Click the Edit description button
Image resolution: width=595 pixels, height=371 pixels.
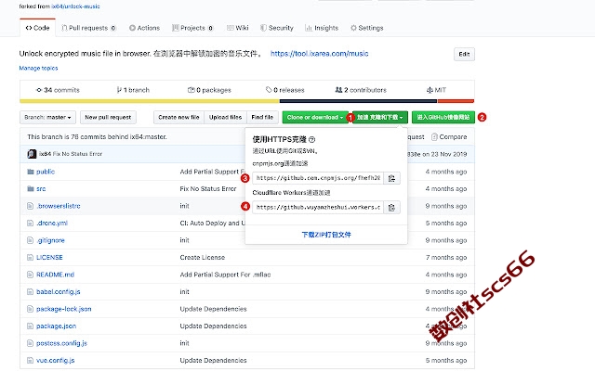tap(464, 54)
